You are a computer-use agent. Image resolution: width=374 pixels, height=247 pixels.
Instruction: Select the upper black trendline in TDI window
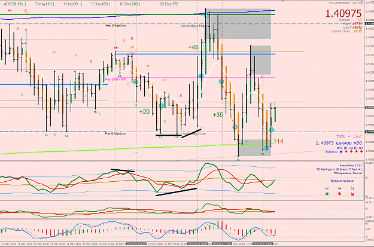point(123,170)
